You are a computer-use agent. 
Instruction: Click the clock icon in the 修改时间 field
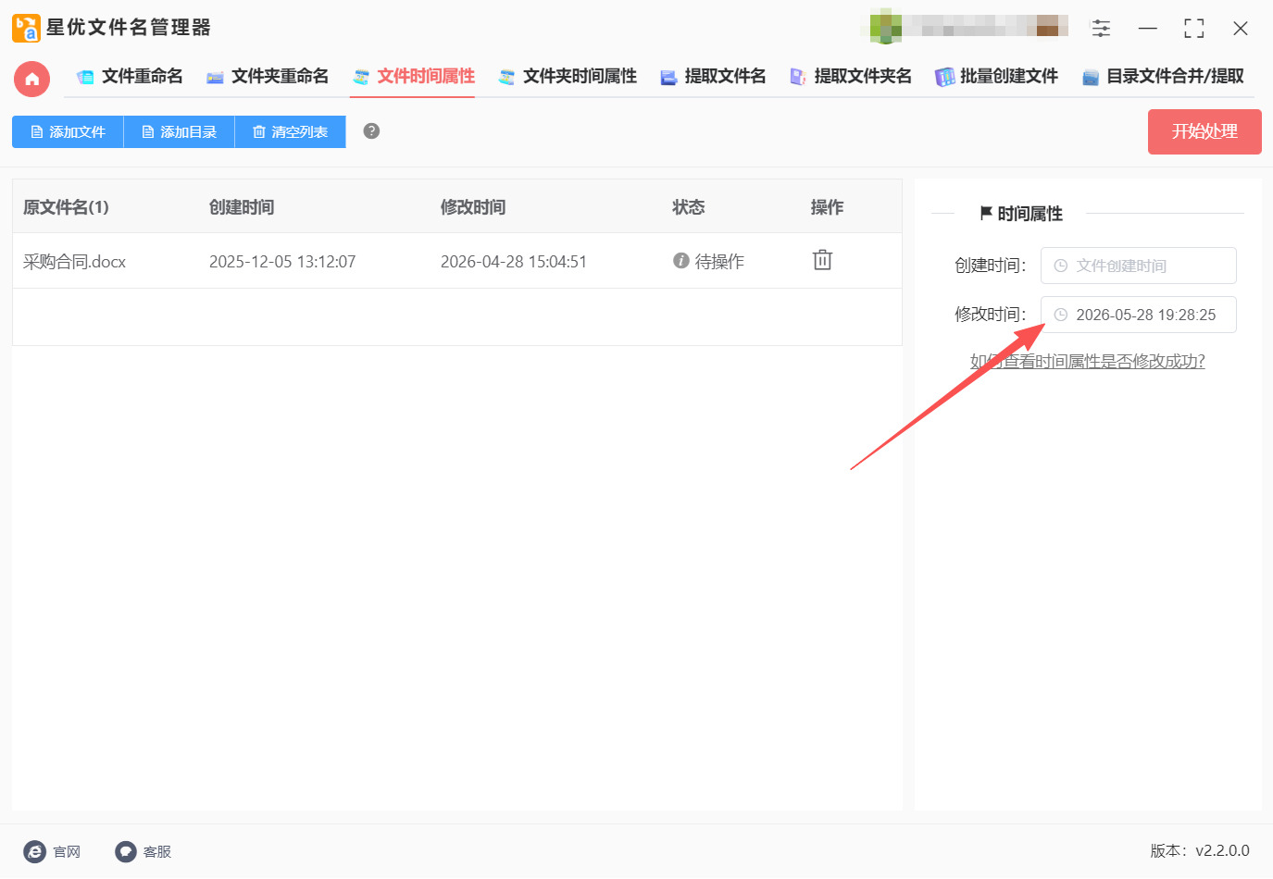pos(1061,315)
